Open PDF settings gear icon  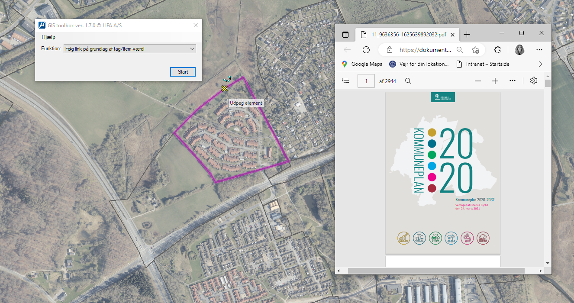[534, 81]
